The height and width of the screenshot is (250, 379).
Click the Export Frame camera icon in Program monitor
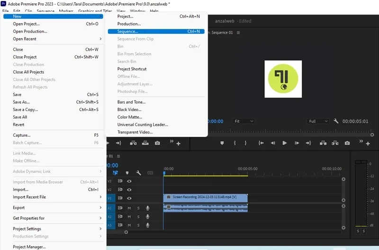click(x=347, y=143)
